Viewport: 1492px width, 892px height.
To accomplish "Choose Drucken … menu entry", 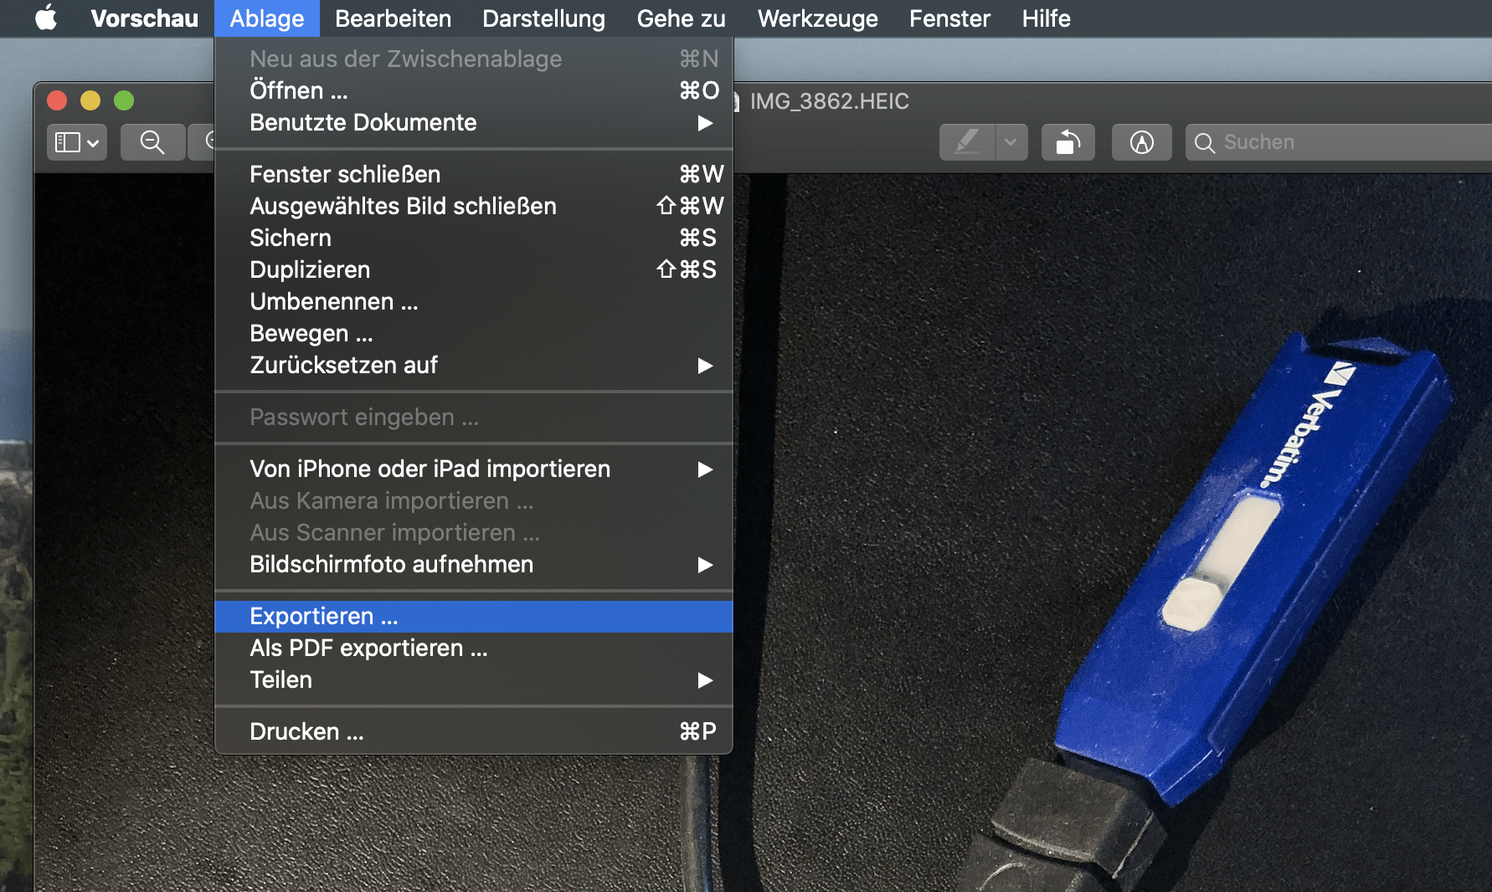I will 474,731.
